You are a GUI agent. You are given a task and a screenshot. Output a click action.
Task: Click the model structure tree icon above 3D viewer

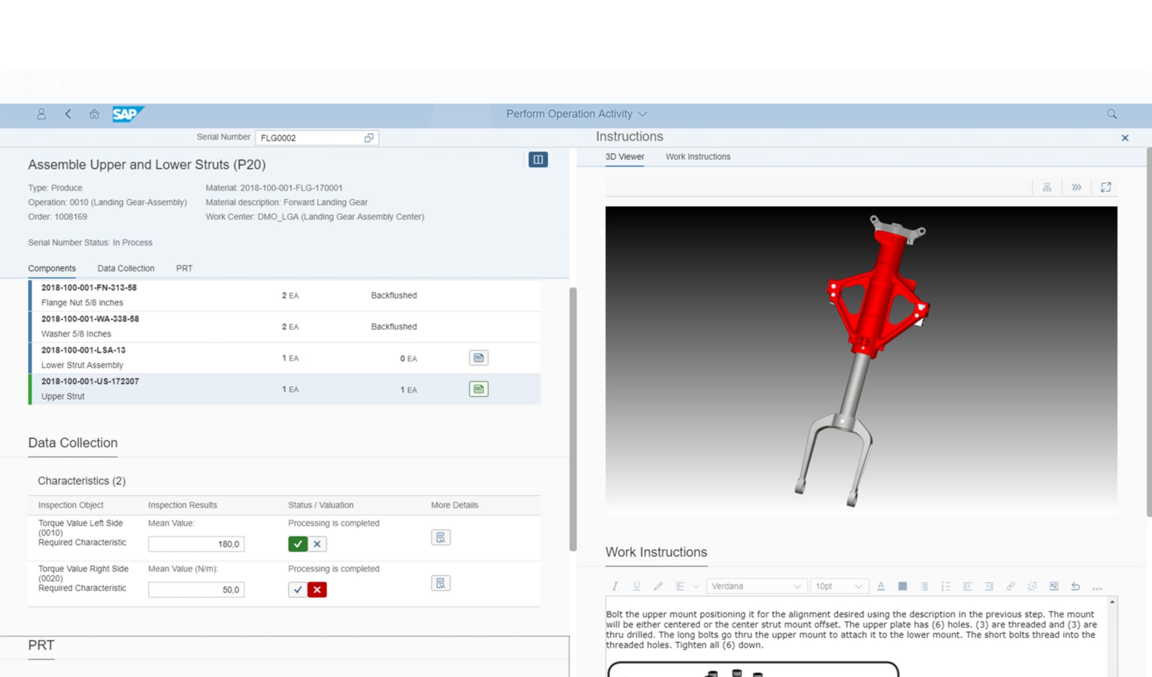(1047, 187)
